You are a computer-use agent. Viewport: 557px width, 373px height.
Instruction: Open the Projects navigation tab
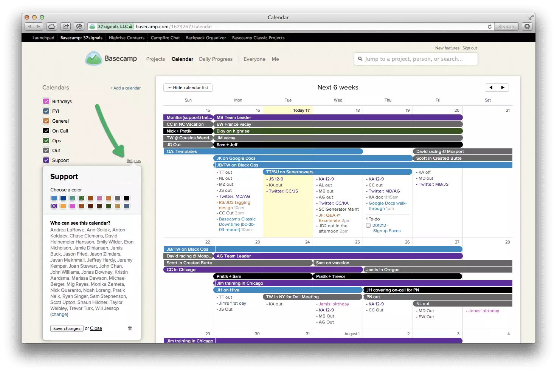(155, 59)
